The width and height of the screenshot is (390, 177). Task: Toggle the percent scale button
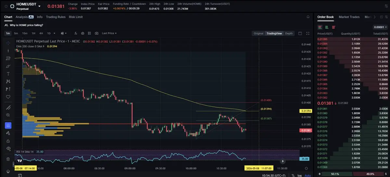point(293,175)
